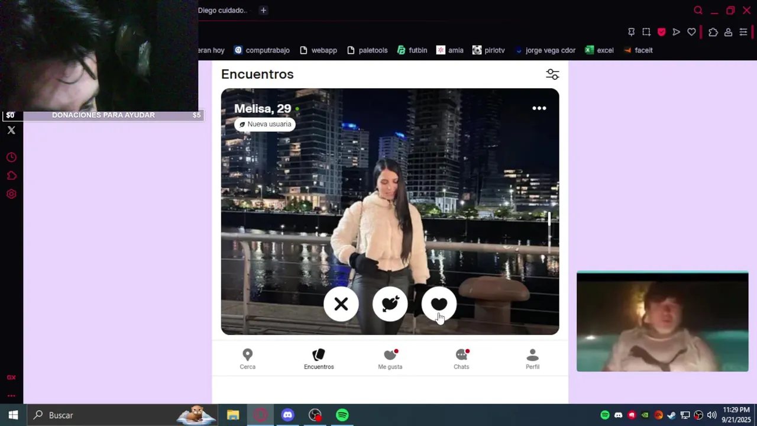Open the jorge vega cdor bookmark
The image size is (757, 426).
pyautogui.click(x=545, y=50)
